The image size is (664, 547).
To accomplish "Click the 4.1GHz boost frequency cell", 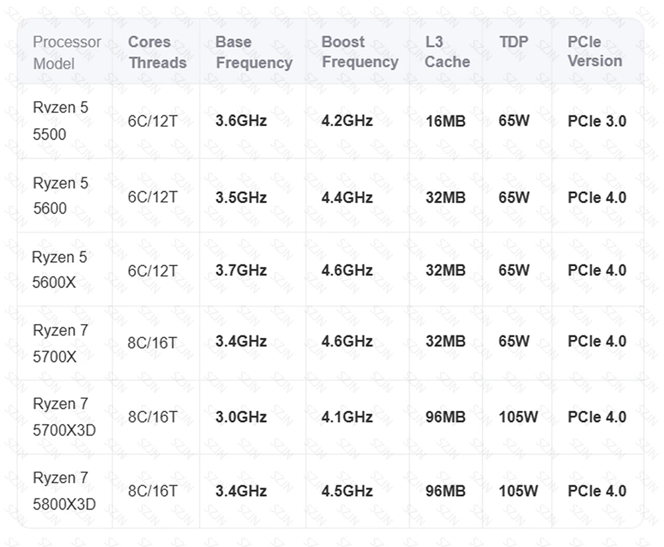I will (x=347, y=418).
